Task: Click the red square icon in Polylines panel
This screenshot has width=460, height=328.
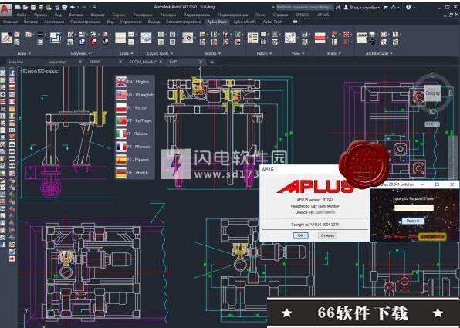Action: [93, 42]
